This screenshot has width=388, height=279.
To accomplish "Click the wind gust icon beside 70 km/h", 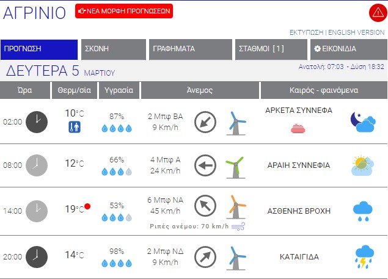I will click(237, 226).
